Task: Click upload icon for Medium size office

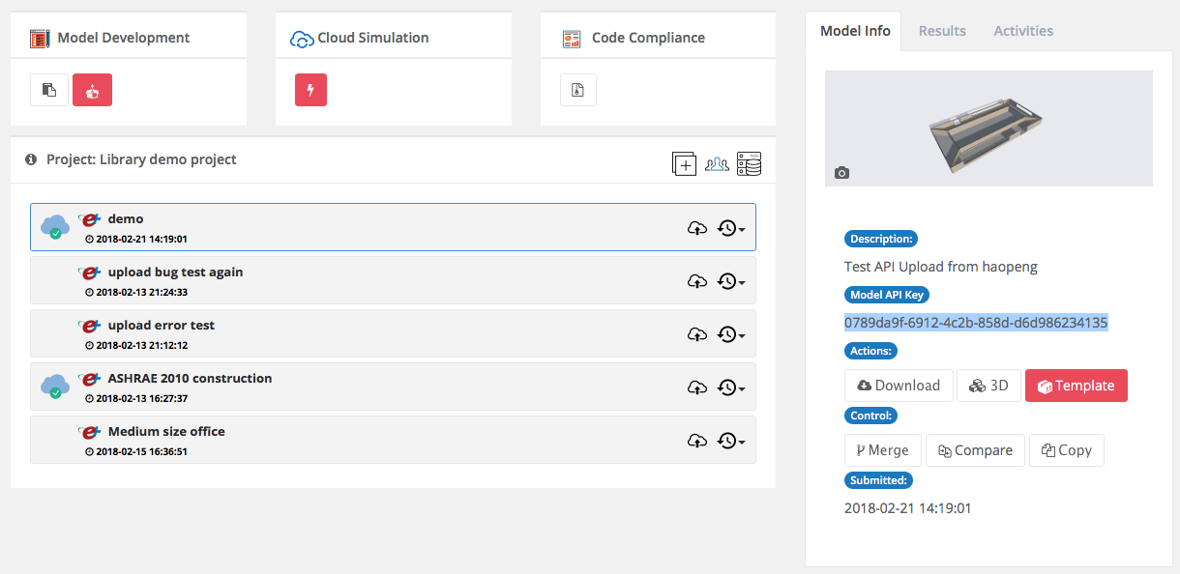Action: 696,441
